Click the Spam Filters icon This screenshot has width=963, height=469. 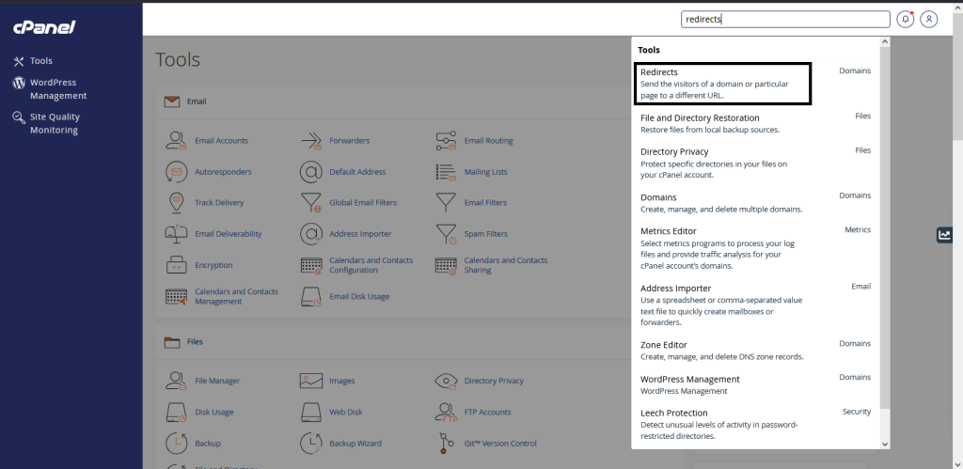446,234
